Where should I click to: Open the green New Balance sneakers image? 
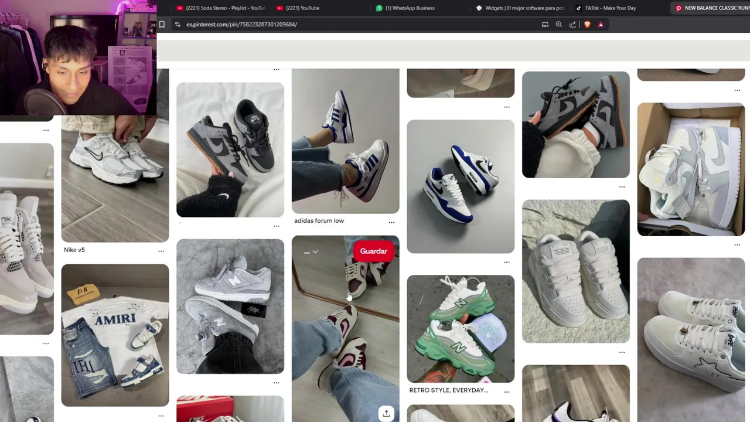pyautogui.click(x=461, y=329)
